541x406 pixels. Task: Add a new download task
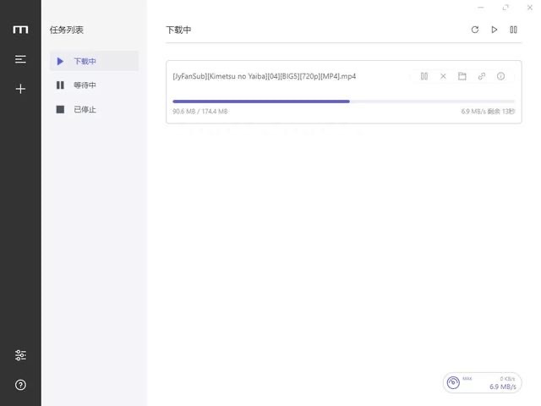[20, 88]
